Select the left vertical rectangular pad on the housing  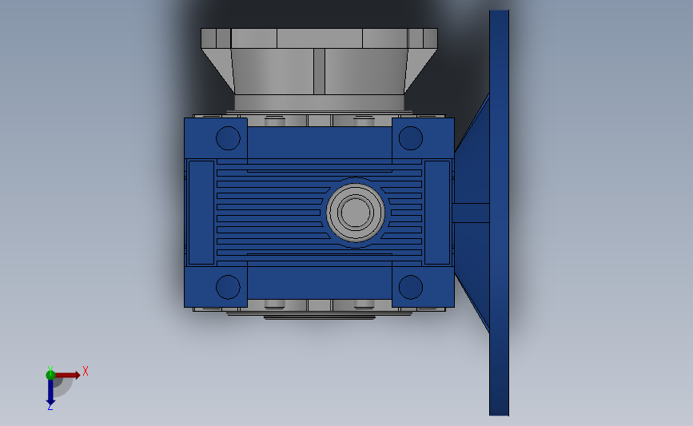(x=201, y=212)
